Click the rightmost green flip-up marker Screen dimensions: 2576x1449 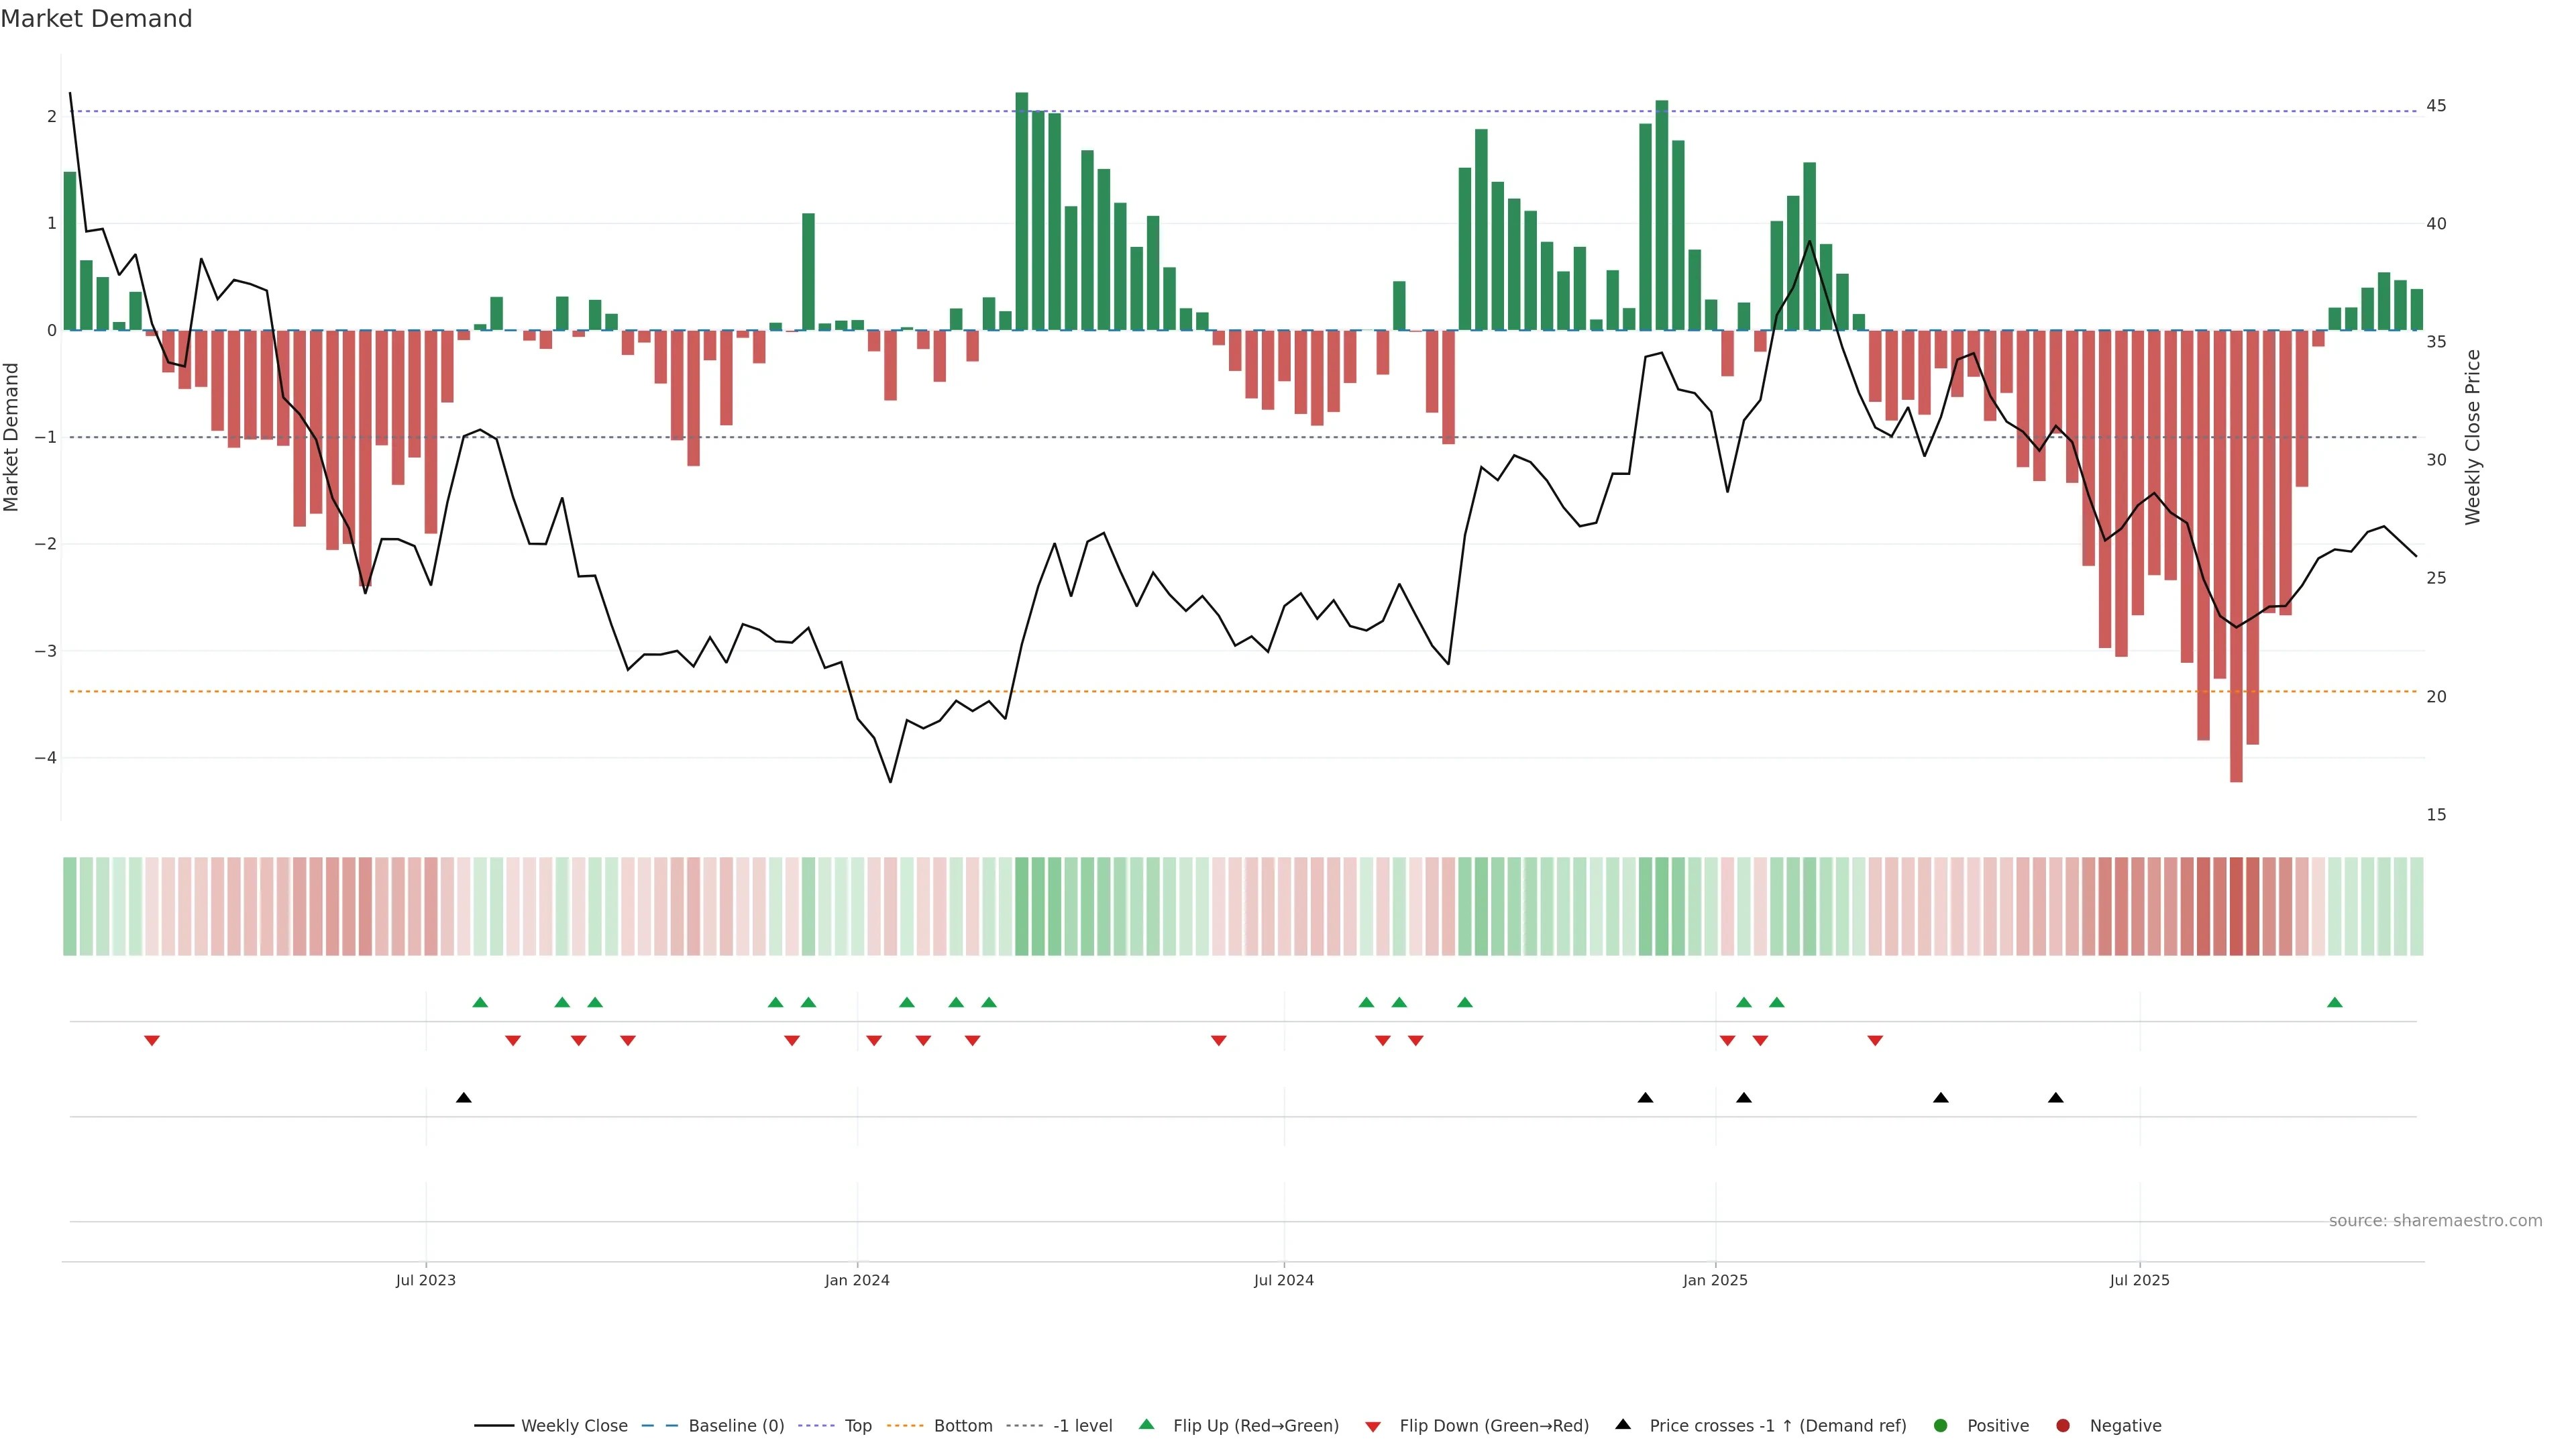coord(2334,1002)
